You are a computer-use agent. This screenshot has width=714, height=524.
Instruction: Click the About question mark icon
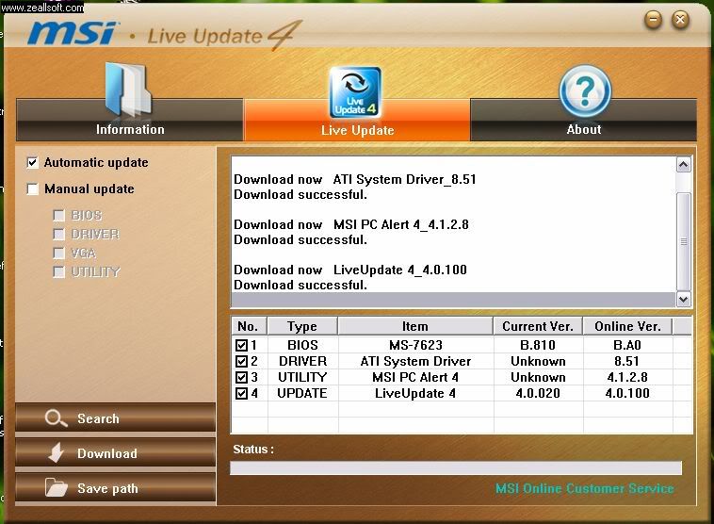click(585, 91)
